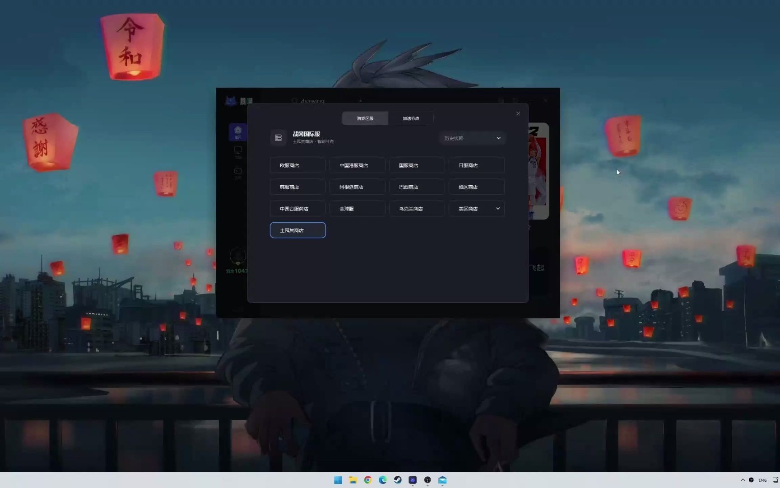This screenshot has height=488, width=780.
Task: Open OBS Studio from the taskbar
Action: click(x=427, y=480)
